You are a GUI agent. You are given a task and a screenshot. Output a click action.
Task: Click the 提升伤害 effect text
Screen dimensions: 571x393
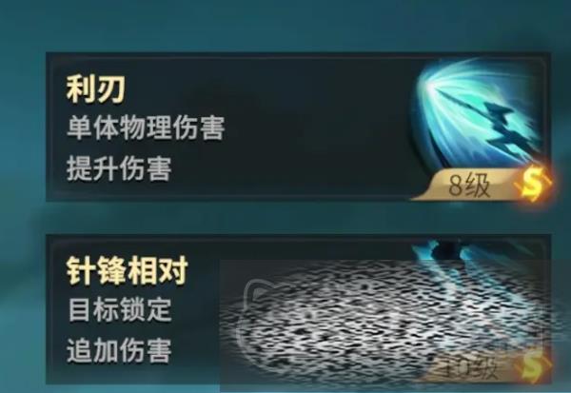(119, 168)
